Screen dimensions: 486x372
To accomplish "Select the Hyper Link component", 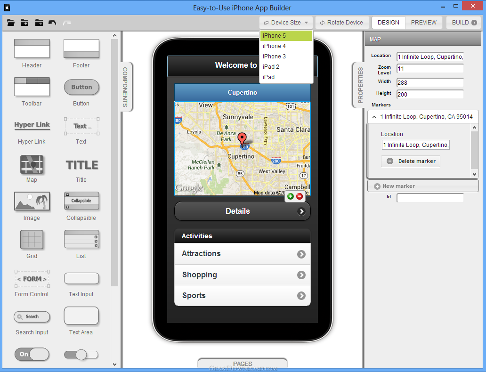I will pos(32,132).
